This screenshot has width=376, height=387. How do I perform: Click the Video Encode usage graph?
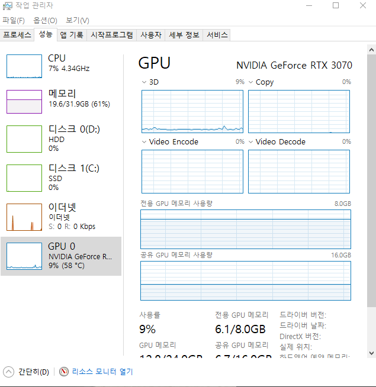[192, 172]
